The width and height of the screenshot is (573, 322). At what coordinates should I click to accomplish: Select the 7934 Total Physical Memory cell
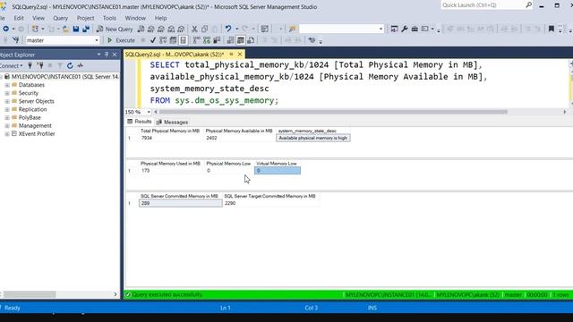(171, 138)
